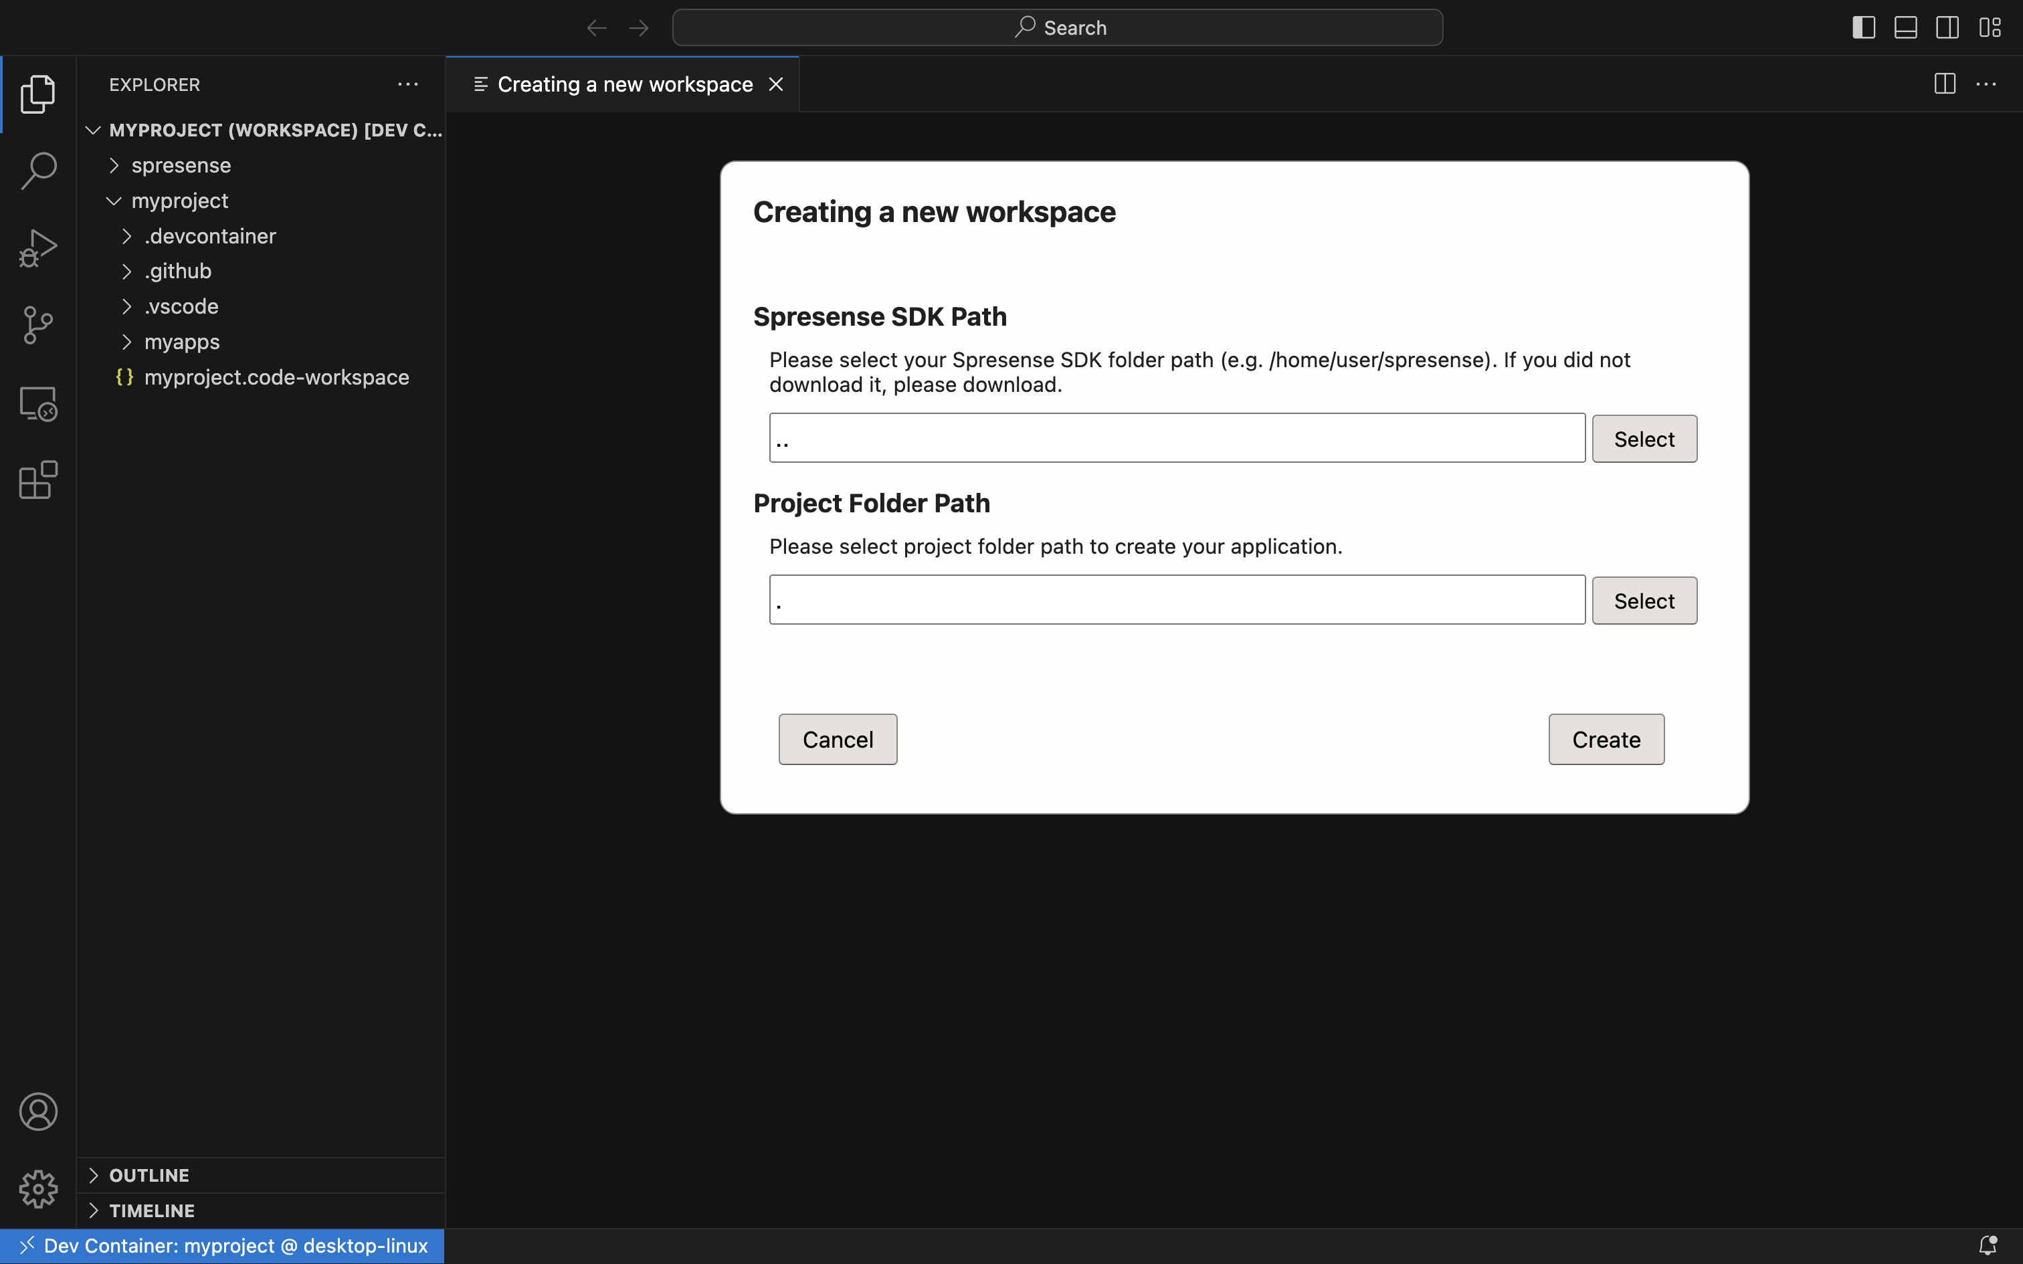Open notifications bell in status bar
Viewport: 2023px width, 1264px height.
point(1988,1245)
